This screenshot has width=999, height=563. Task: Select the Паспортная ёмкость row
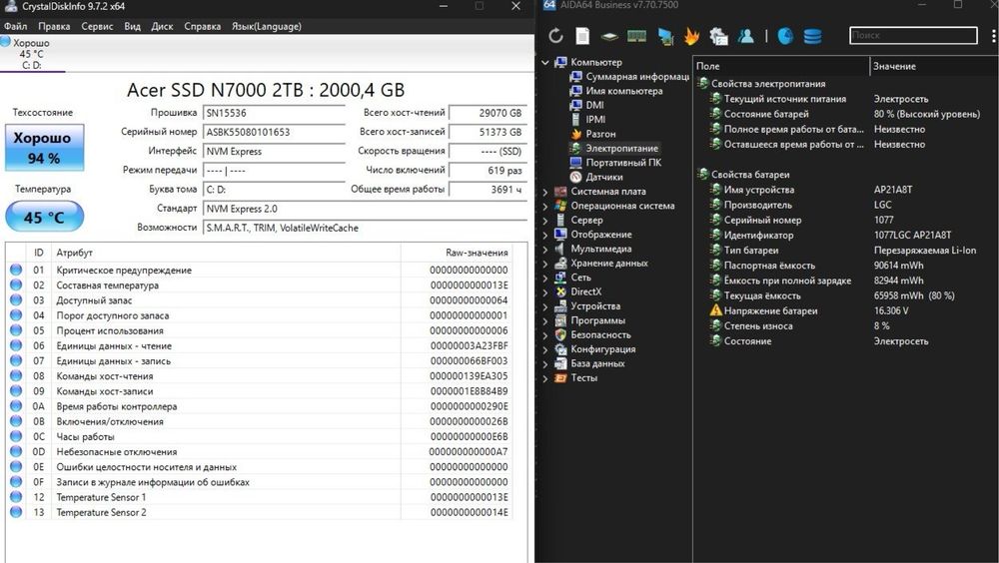[845, 266]
